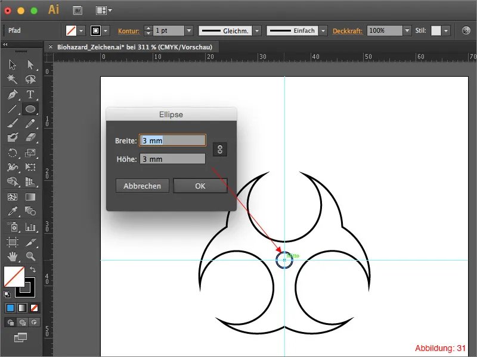This screenshot has height=357, width=477.
Task: Select the Scale tool
Action: 30,153
